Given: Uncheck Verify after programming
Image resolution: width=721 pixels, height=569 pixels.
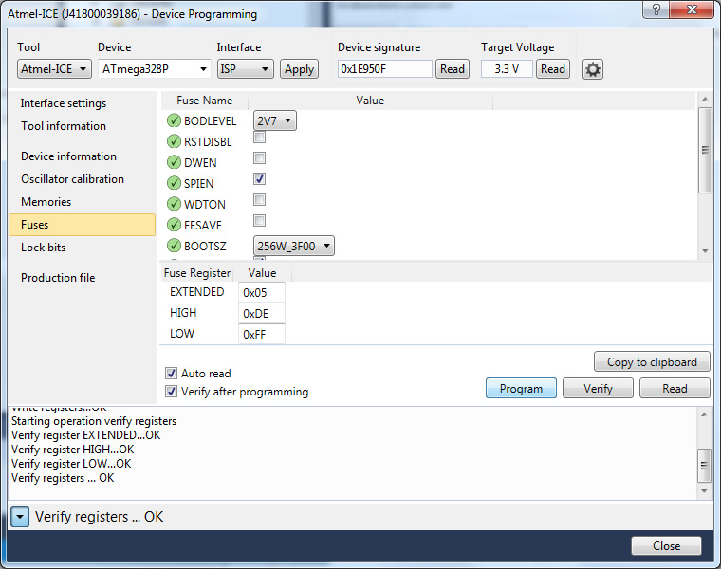Looking at the screenshot, I should (x=172, y=392).
